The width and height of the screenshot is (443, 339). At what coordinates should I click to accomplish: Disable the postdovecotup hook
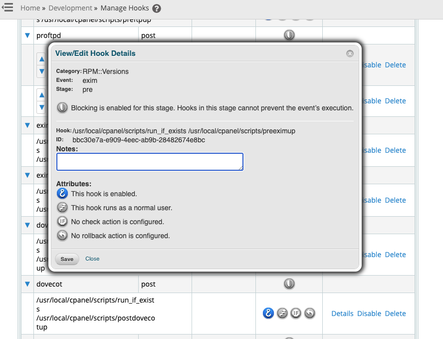[x=369, y=314]
